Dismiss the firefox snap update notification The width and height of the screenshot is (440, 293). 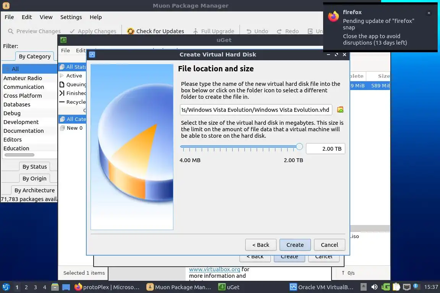(429, 13)
